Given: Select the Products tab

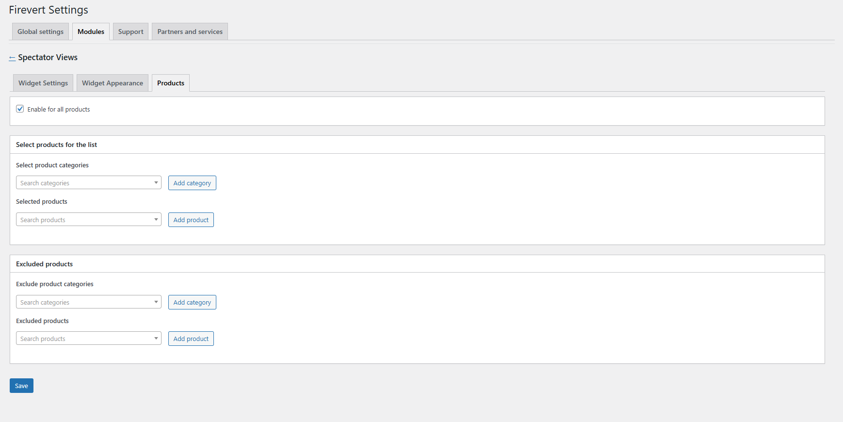Looking at the screenshot, I should click(x=171, y=83).
